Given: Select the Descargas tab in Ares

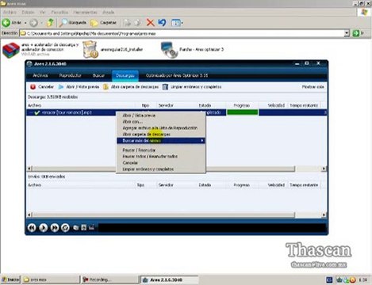Looking at the screenshot, I should (125, 76).
